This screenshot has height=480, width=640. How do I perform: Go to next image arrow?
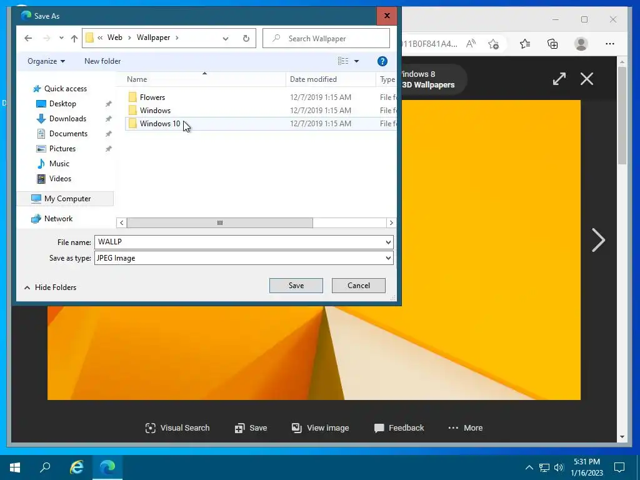[598, 240]
